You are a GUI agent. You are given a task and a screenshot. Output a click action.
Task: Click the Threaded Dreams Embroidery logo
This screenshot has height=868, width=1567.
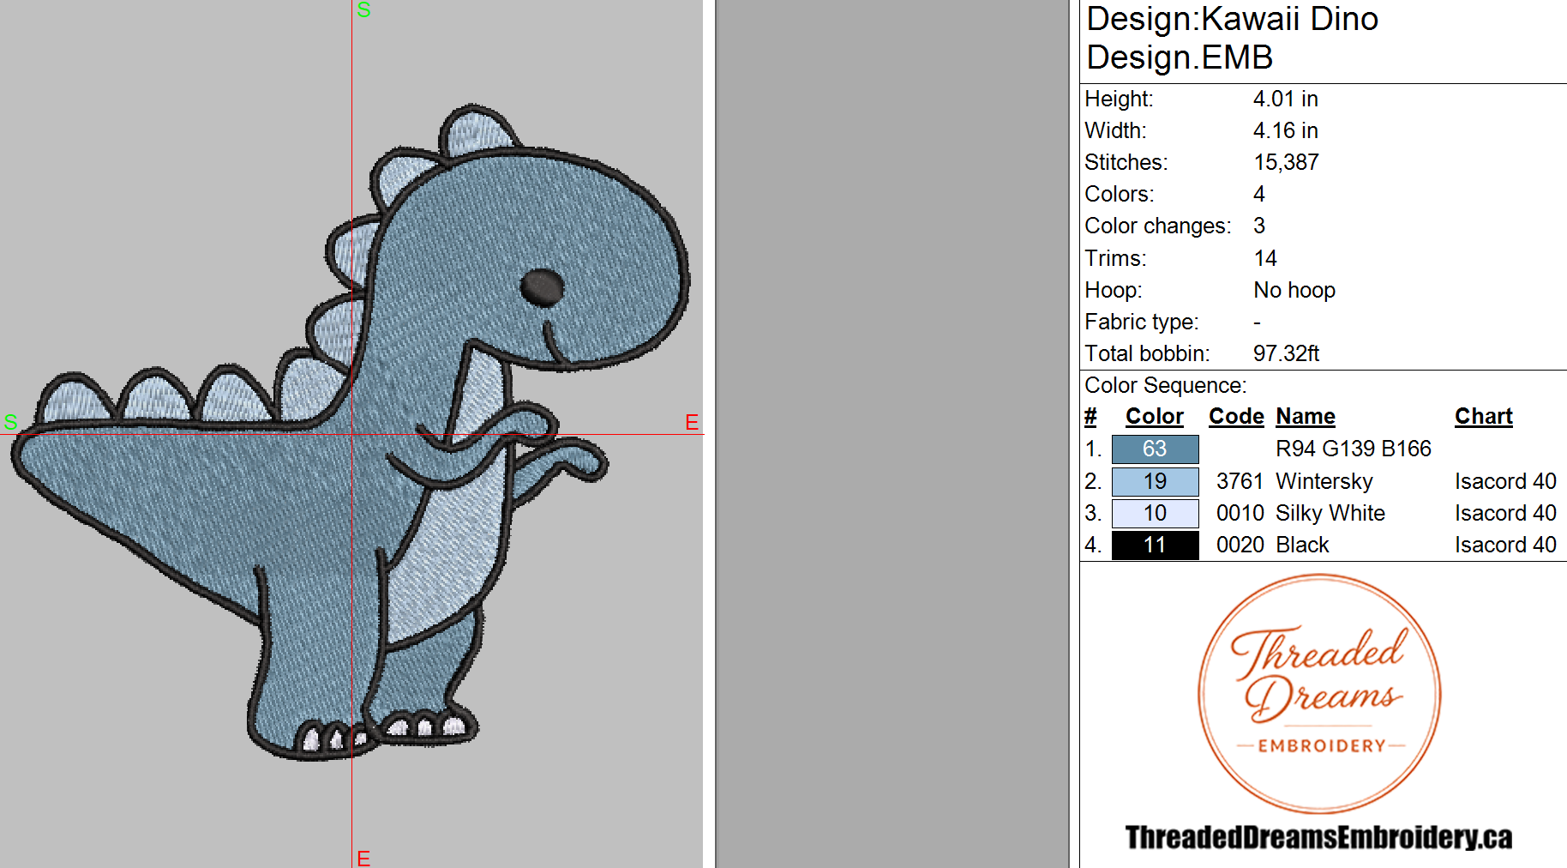1319,693
